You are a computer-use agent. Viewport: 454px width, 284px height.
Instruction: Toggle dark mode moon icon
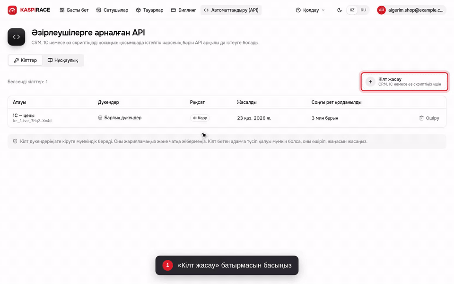coord(340,10)
